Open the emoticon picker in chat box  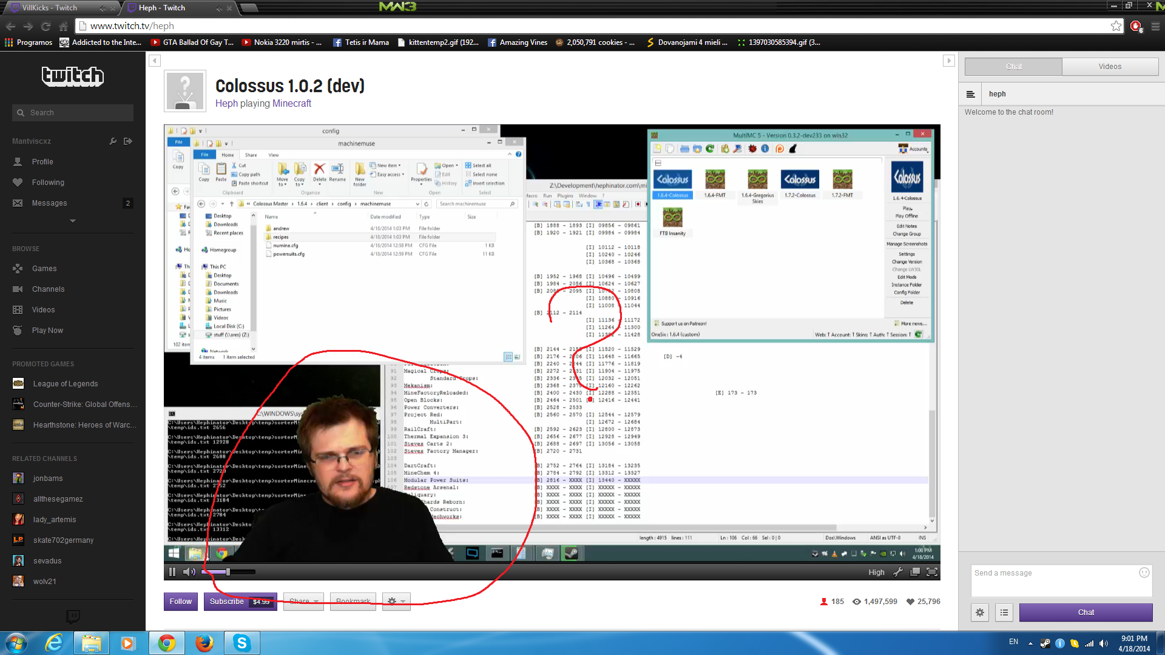point(1144,573)
